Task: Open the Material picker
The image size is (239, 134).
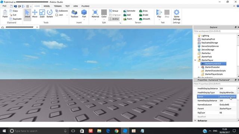Action: pyautogui.click(x=95, y=14)
